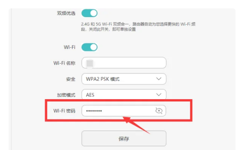Open the 安全 WPA2 PSK 模式 dropdown
Image resolution: width=243 pixels, height=150 pixels.
pos(124,79)
